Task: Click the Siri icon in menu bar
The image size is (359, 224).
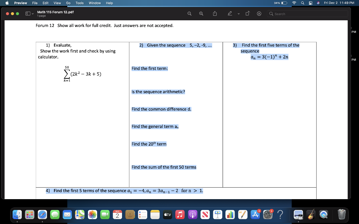Action: tap(318, 3)
